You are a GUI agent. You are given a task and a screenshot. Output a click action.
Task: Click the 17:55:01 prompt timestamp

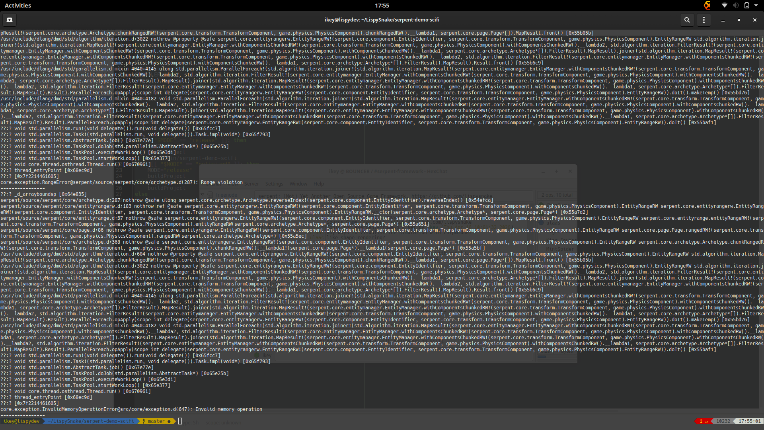749,421
